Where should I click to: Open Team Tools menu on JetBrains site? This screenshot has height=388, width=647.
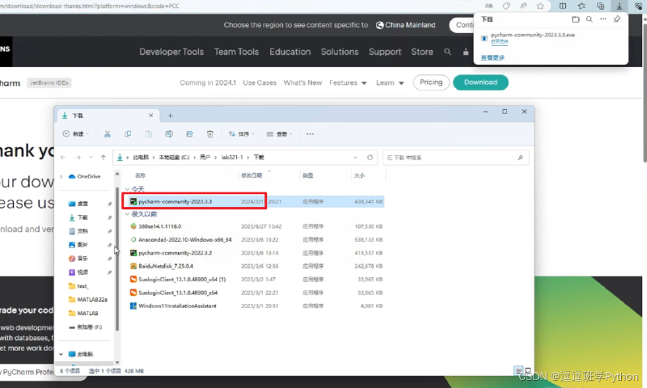(x=236, y=52)
